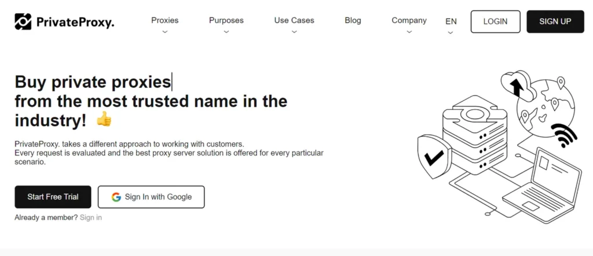Click the Google logo in sign-in button
The height and width of the screenshot is (256, 593).
(x=116, y=197)
